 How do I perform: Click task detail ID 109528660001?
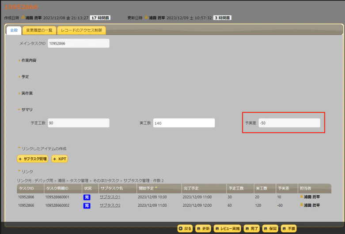click(57, 197)
